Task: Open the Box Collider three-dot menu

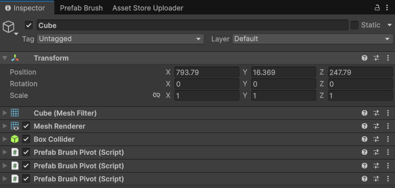Action: [x=388, y=139]
